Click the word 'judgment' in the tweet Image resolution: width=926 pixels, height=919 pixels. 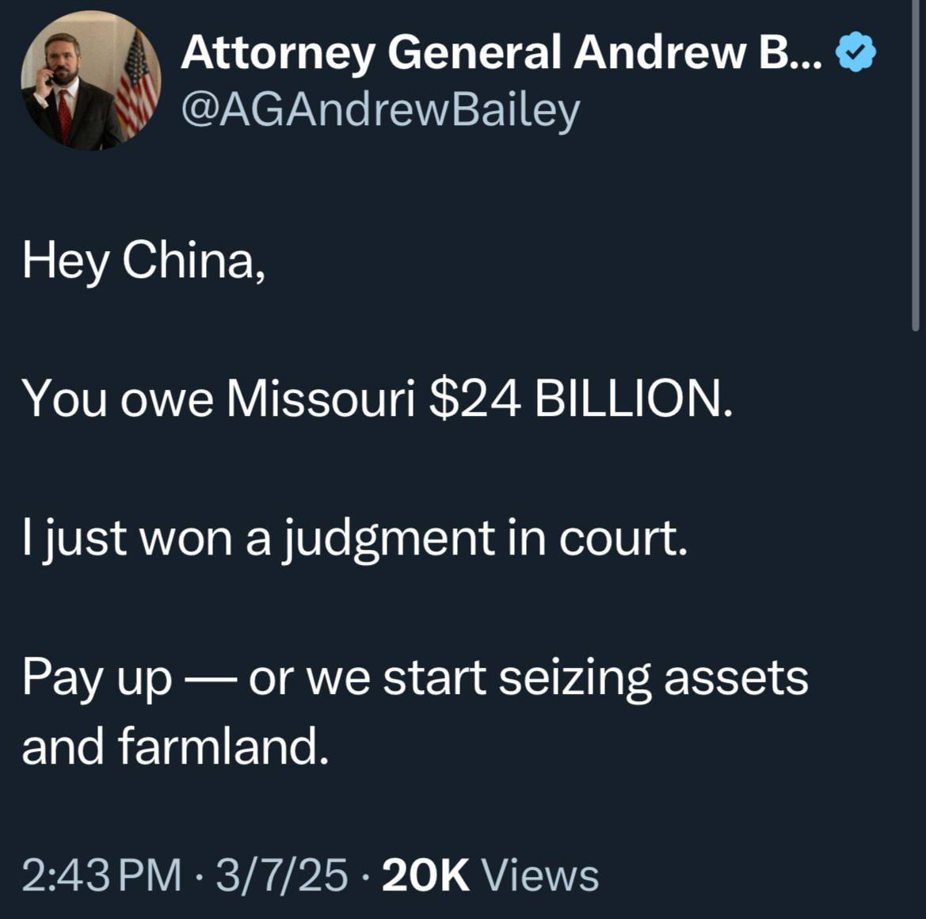click(389, 540)
